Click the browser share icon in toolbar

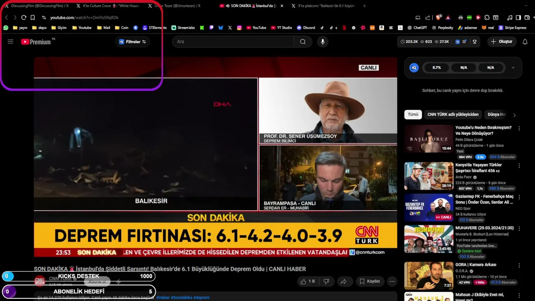428,18
